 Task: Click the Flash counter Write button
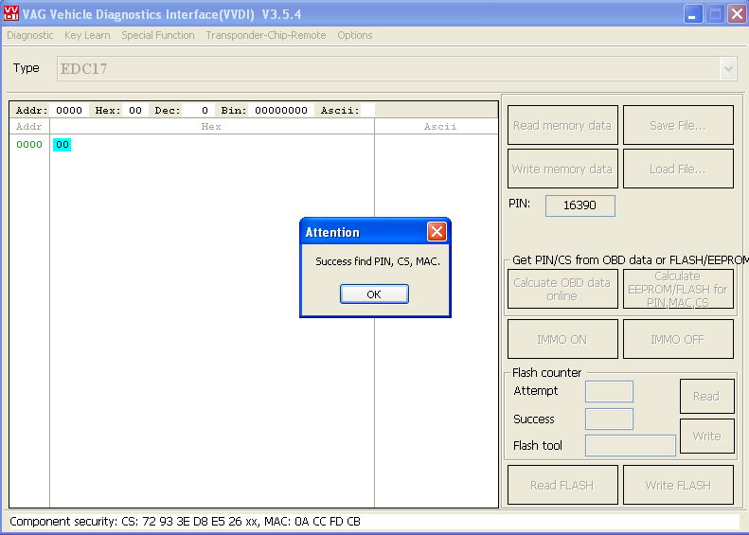tap(706, 437)
